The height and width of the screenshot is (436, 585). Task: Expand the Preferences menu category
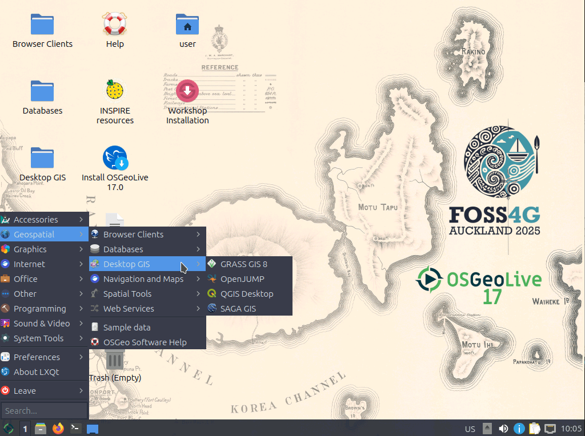(x=44, y=357)
